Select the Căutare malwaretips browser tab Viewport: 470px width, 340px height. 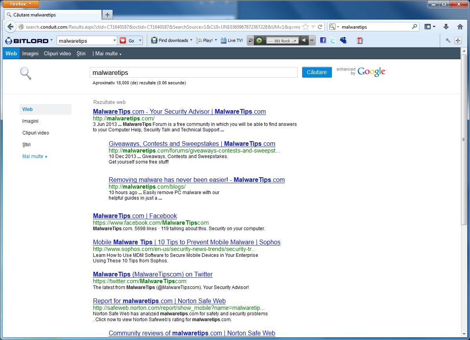click(53, 15)
